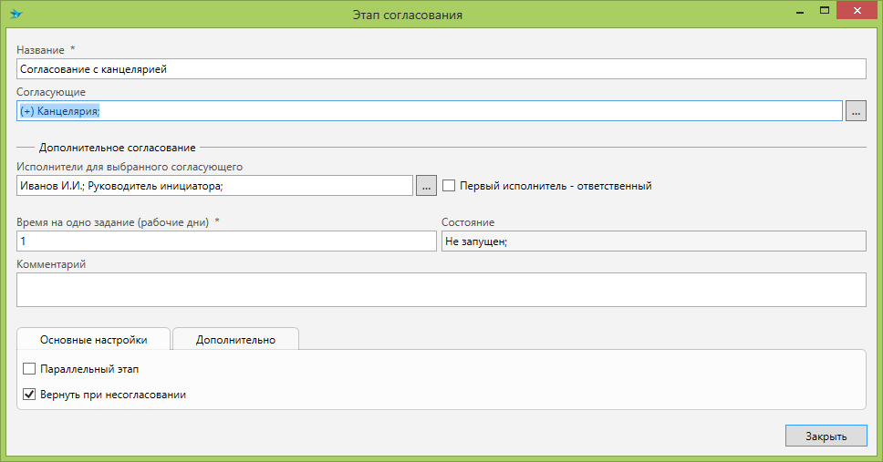This screenshot has width=883, height=462.
Task: Minimize the Этап согласования window
Action: [x=799, y=11]
